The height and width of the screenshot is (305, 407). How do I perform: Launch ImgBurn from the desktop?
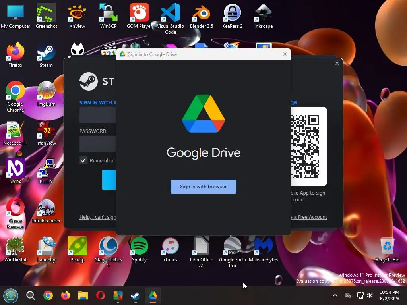[46, 94]
